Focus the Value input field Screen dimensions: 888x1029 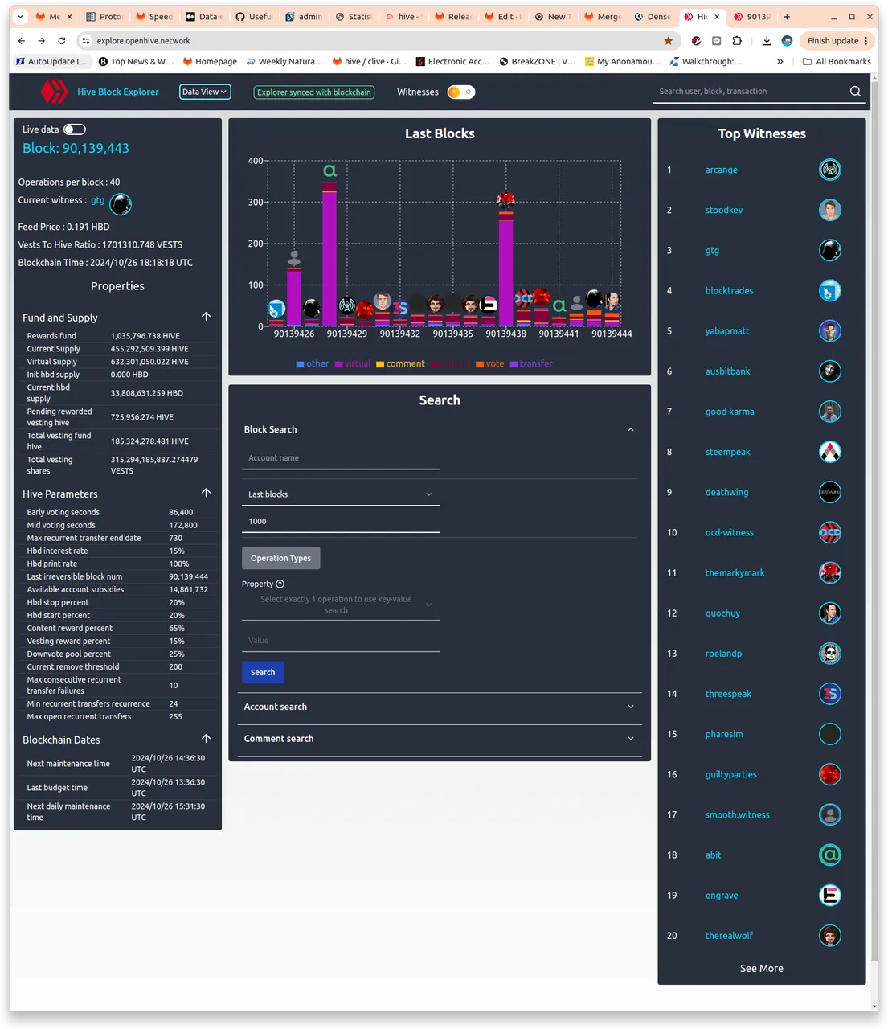tap(341, 641)
